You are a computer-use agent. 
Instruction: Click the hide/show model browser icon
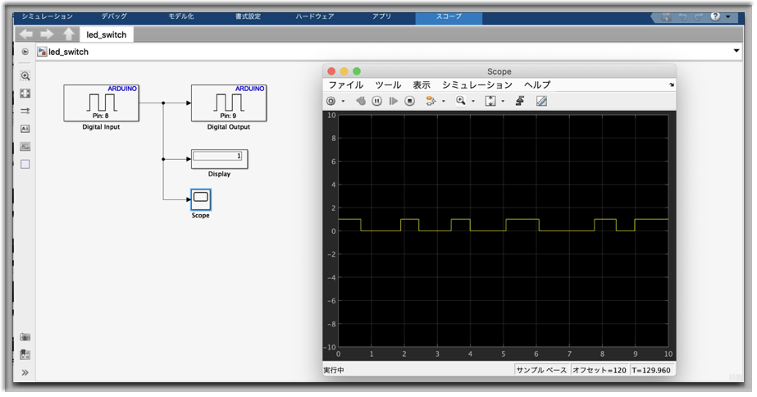pos(25,52)
